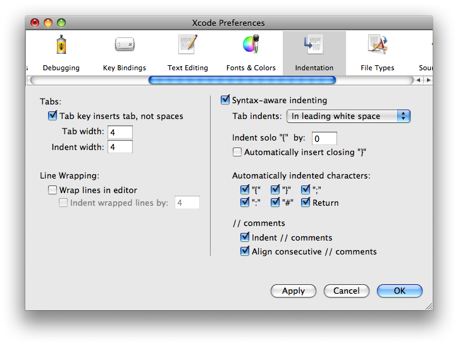Click the Apply button
This screenshot has width=458, height=345.
click(294, 291)
